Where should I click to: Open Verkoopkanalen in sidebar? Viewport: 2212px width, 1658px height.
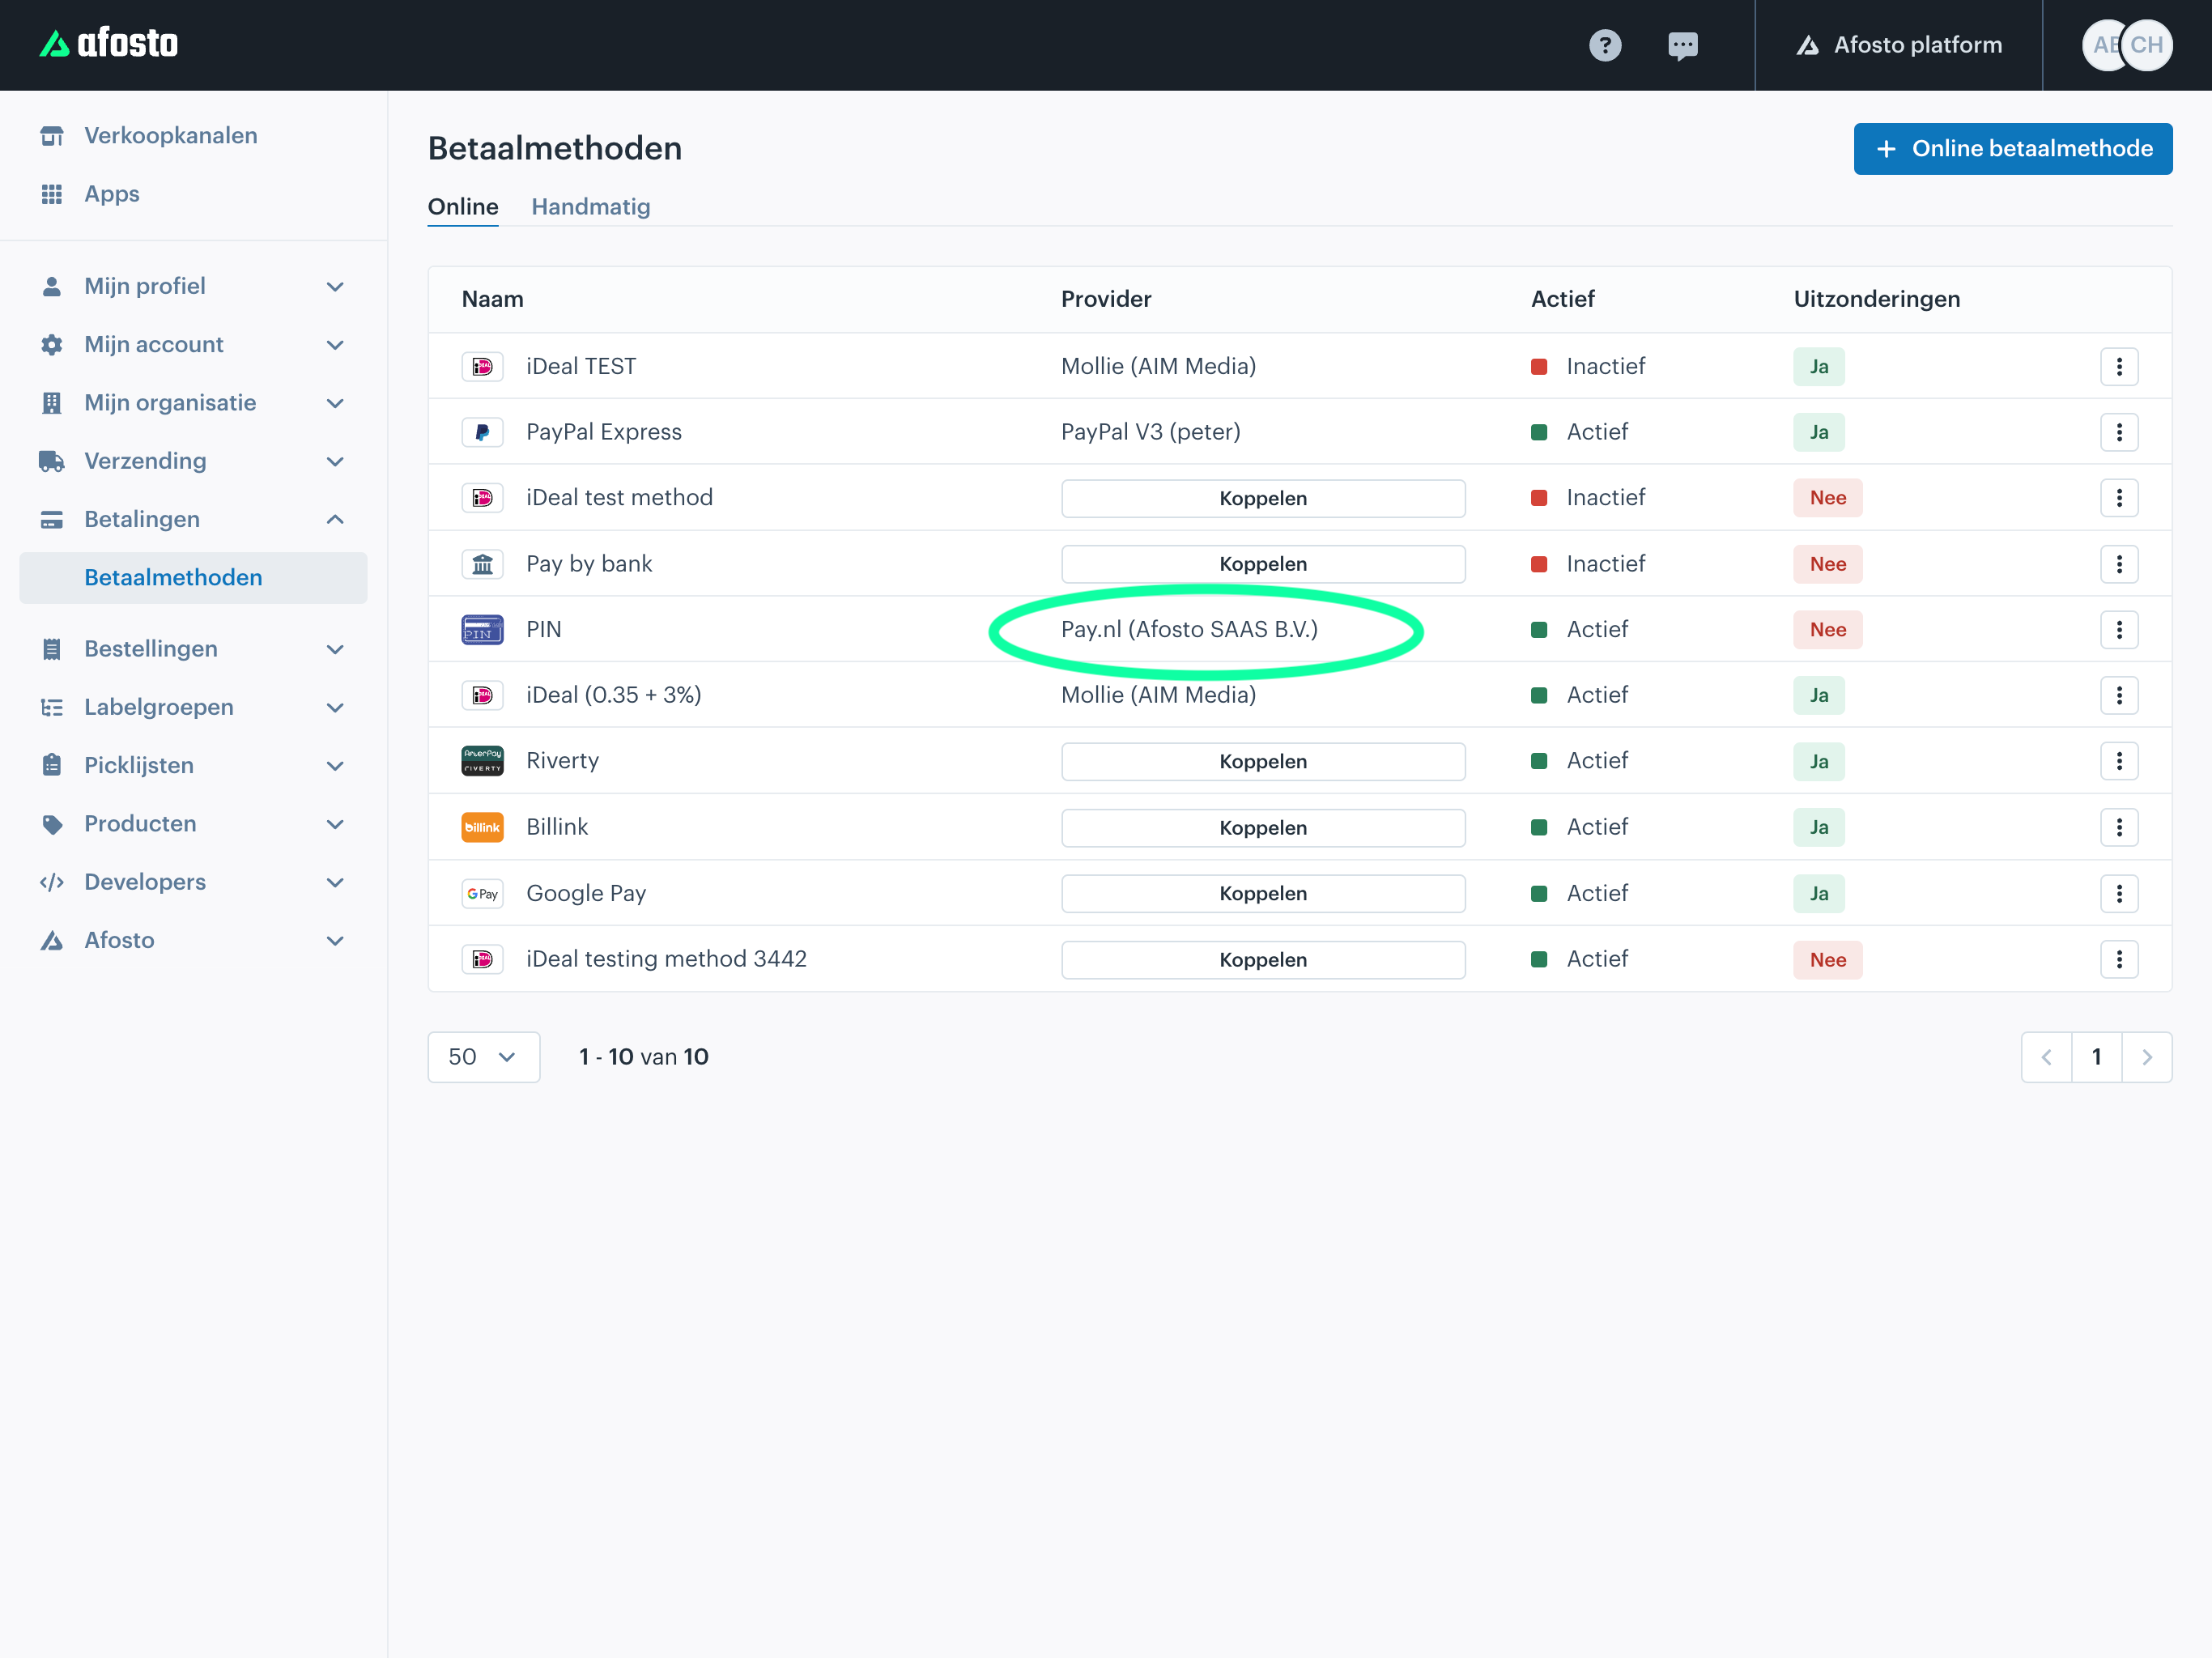171,135
